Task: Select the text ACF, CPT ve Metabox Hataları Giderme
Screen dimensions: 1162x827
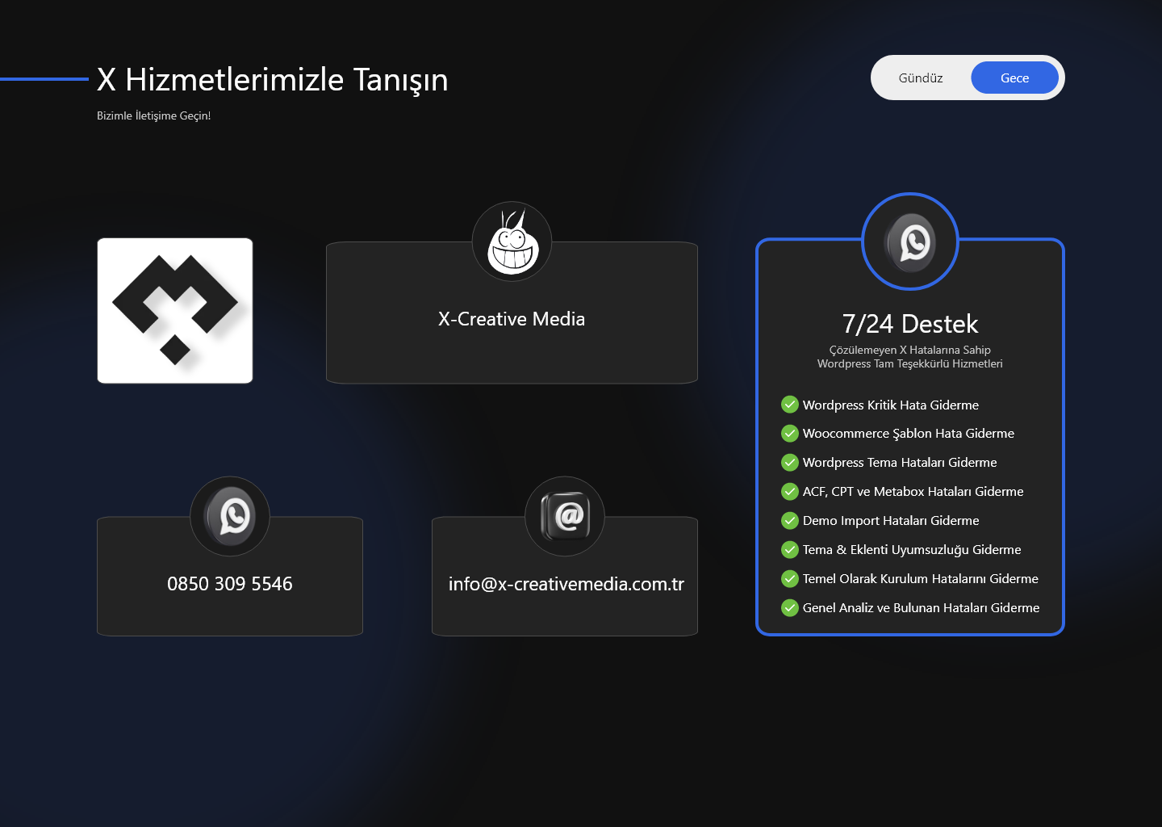Action: click(x=913, y=492)
